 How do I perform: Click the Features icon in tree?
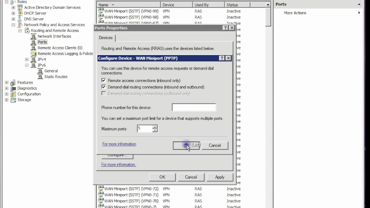coord(13,83)
